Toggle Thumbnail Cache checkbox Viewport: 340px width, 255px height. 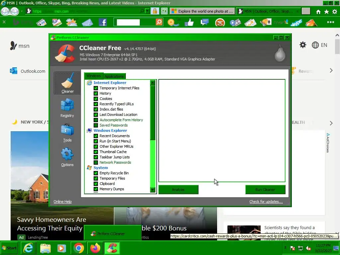click(x=96, y=152)
